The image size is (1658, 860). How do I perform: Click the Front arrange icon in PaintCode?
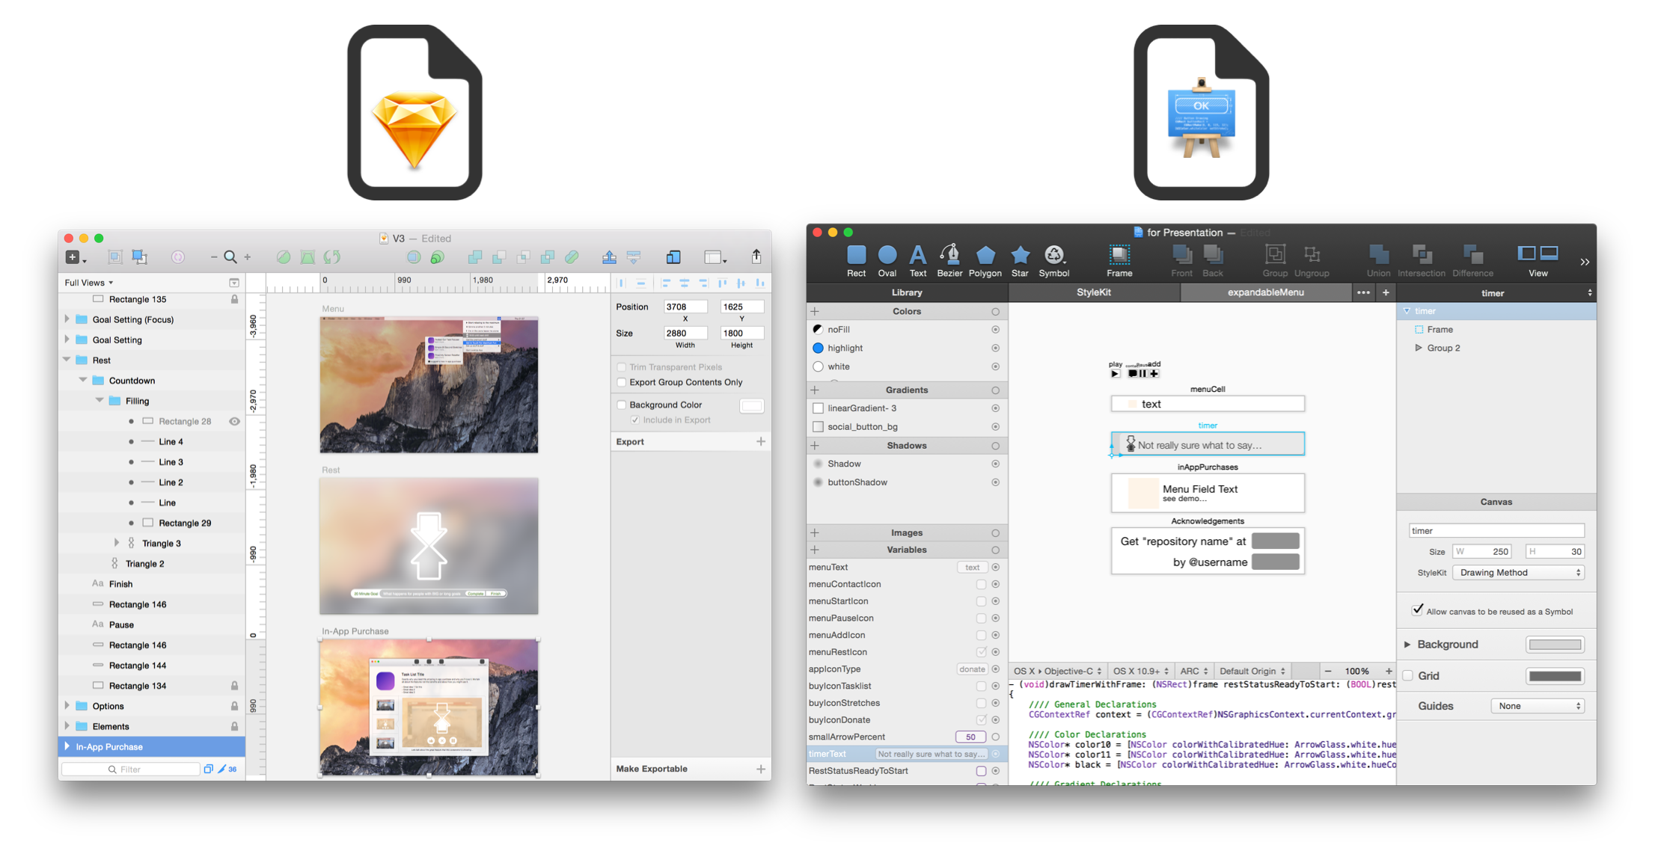[x=1181, y=261]
